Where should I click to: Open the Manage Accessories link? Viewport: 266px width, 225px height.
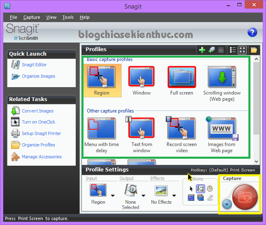tap(42, 157)
